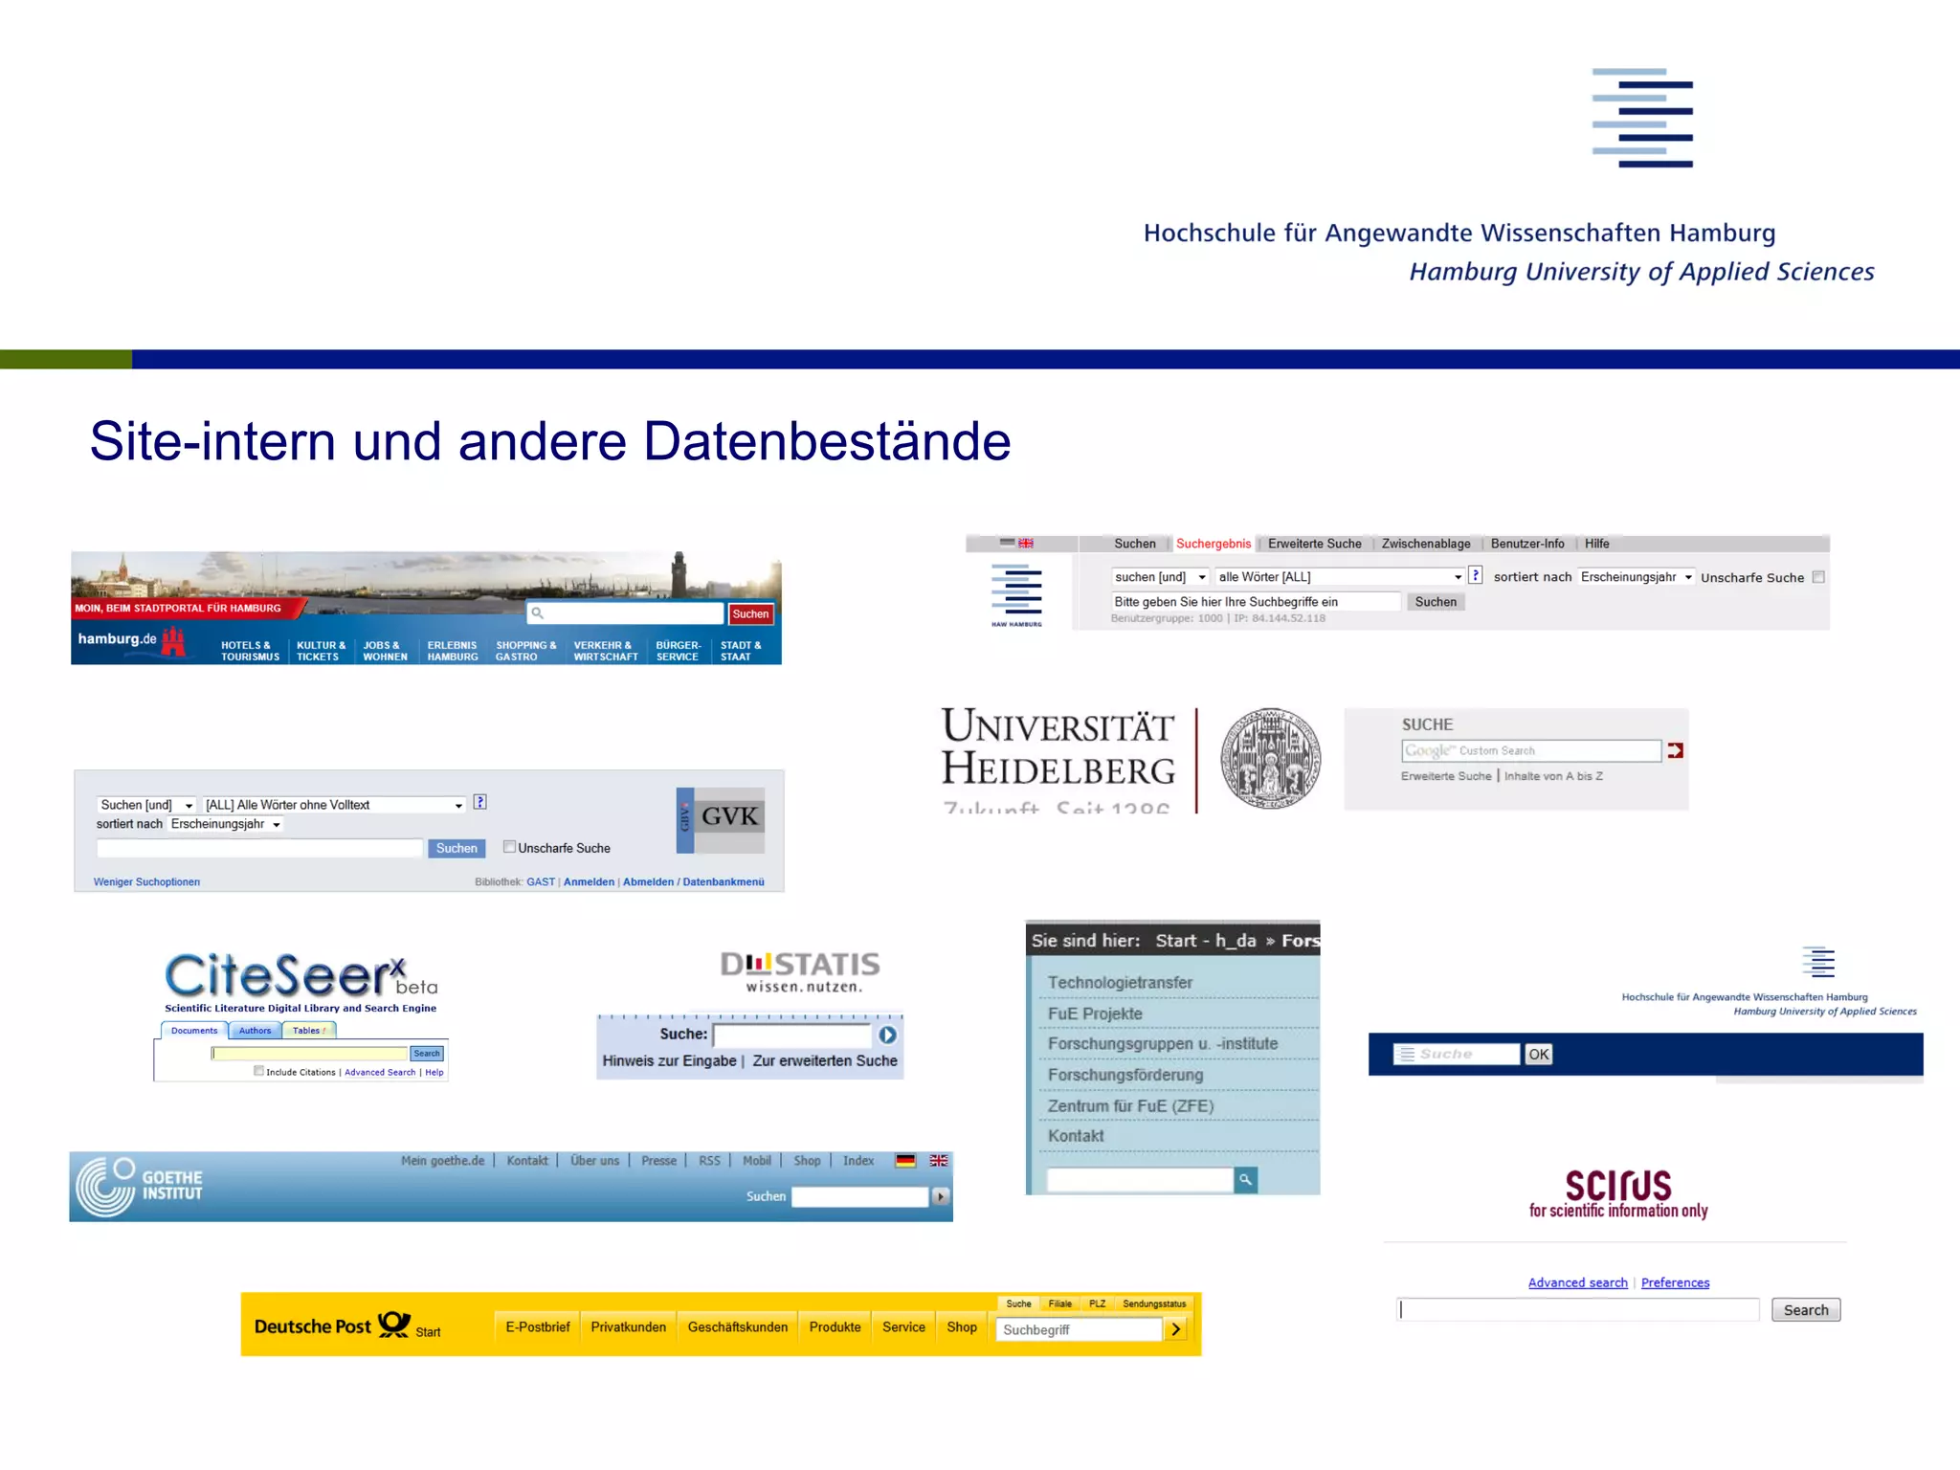Click the Anmelden link in GVK

[589, 882]
